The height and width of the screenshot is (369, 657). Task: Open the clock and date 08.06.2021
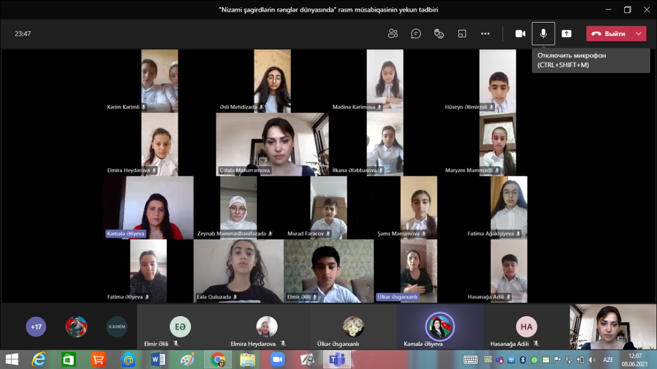[635, 359]
